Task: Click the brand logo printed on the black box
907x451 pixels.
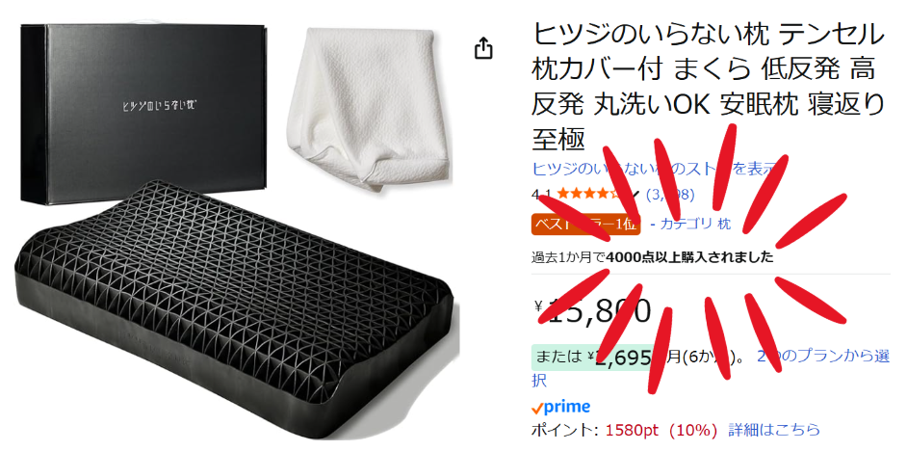Action: (157, 105)
